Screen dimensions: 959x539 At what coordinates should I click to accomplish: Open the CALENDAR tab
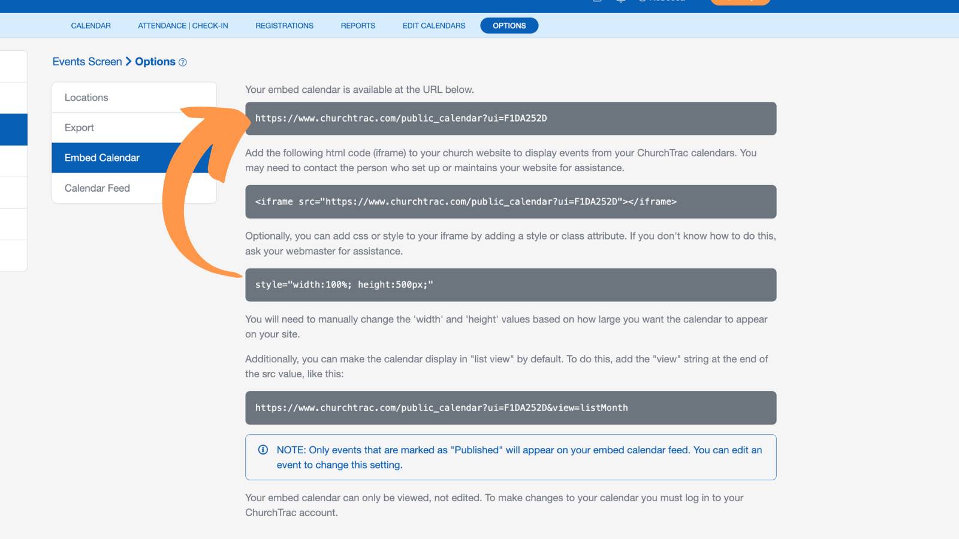(91, 26)
